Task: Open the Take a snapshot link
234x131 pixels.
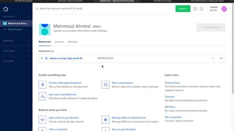Action: pyautogui.click(x=58, y=130)
